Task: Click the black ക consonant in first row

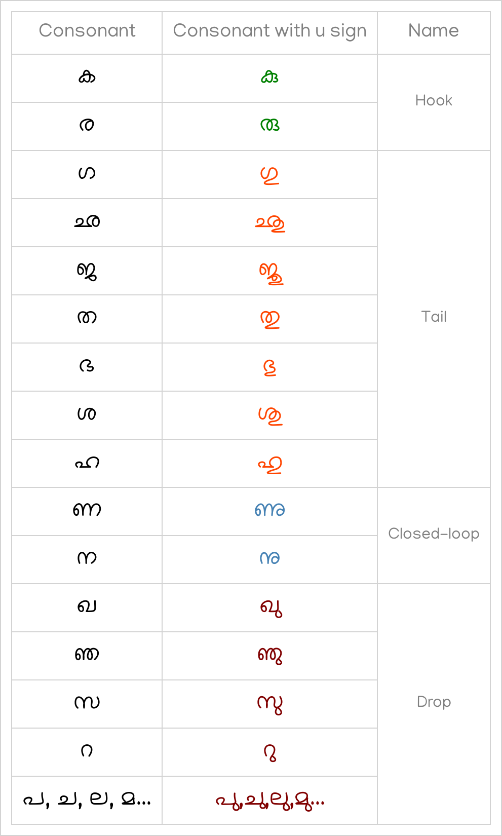Action: pos(87,77)
